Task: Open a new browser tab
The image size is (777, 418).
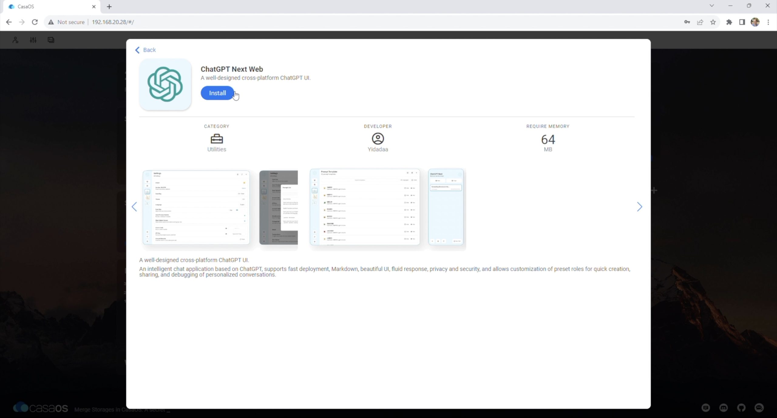Action: point(109,7)
